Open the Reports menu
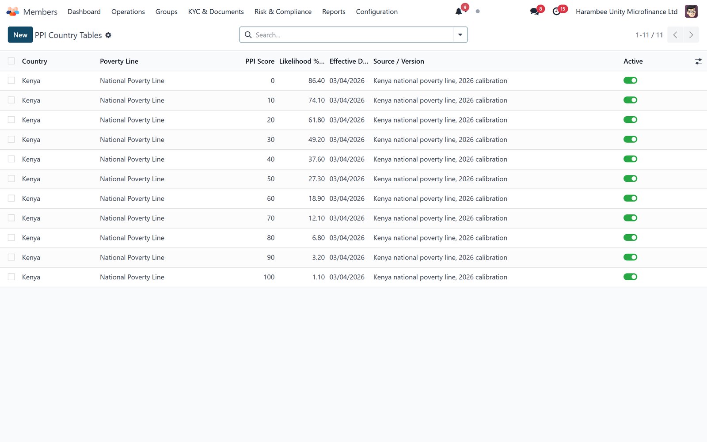The width and height of the screenshot is (707, 442). [334, 11]
